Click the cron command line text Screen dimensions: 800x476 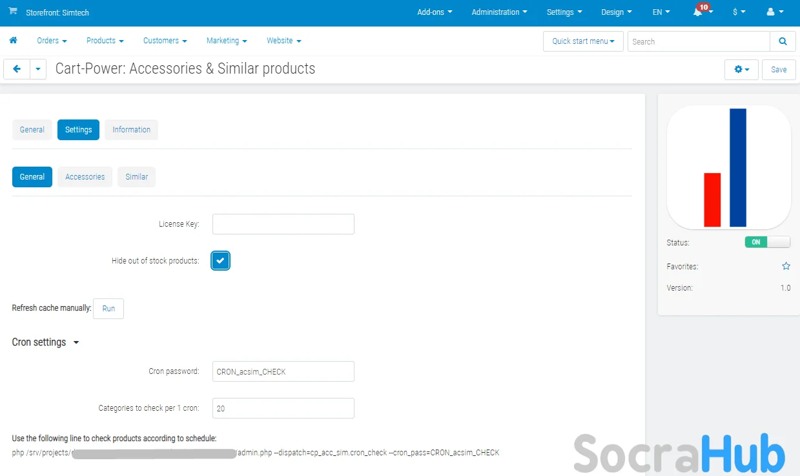pos(256,453)
